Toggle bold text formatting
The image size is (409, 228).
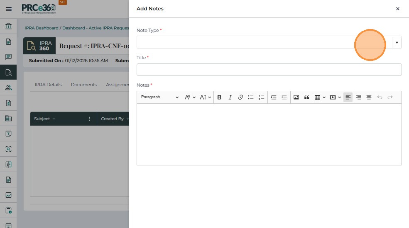[x=219, y=97]
